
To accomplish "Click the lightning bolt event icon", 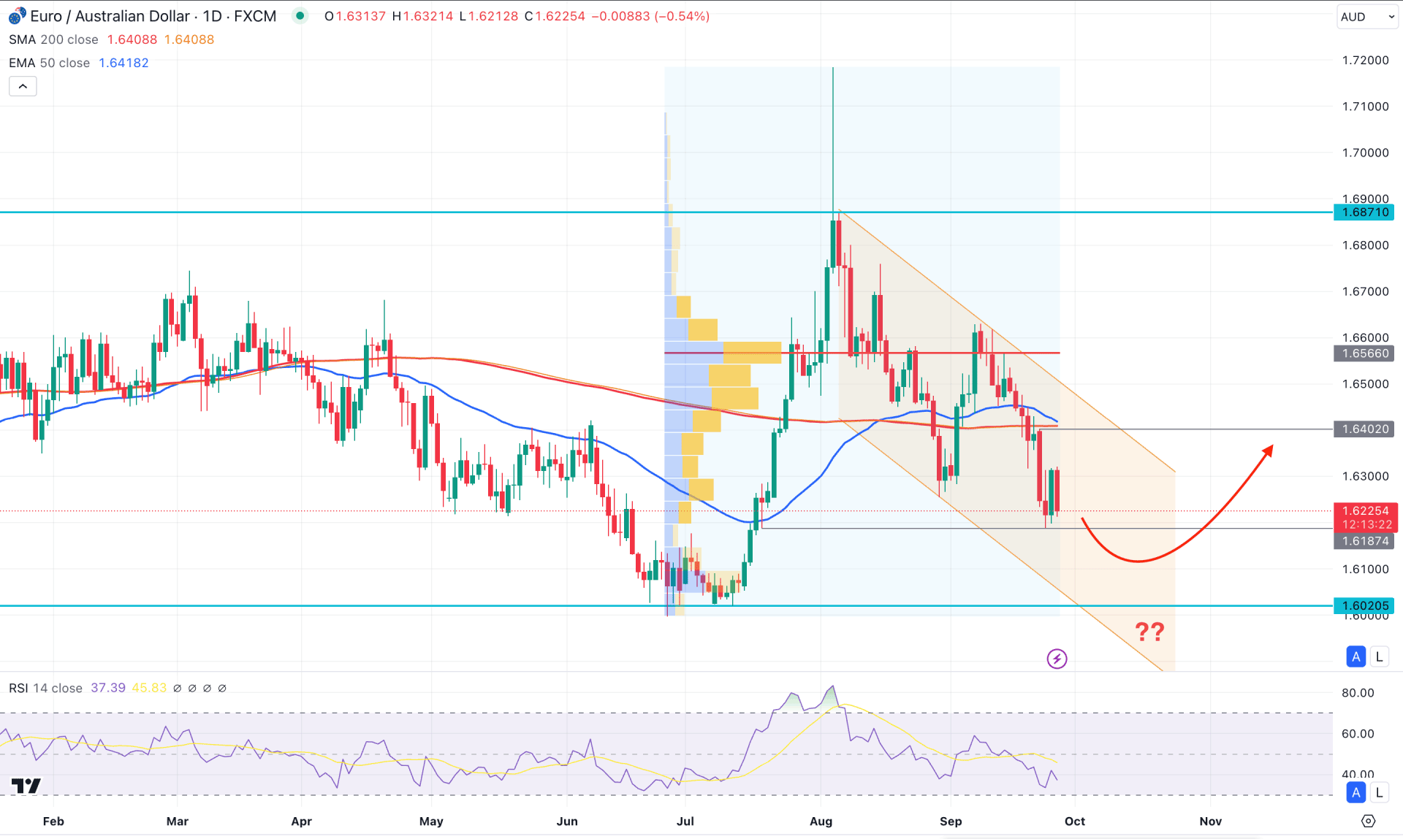I will click(1057, 659).
